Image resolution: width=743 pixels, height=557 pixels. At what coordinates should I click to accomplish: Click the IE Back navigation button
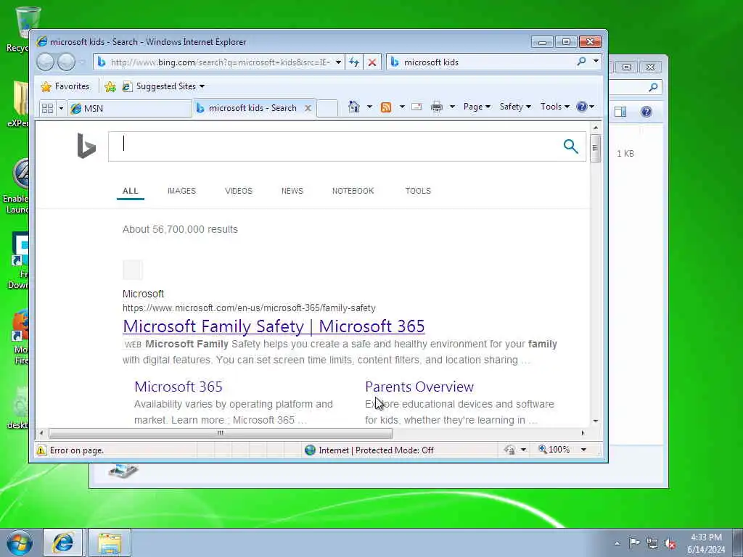tap(46, 62)
